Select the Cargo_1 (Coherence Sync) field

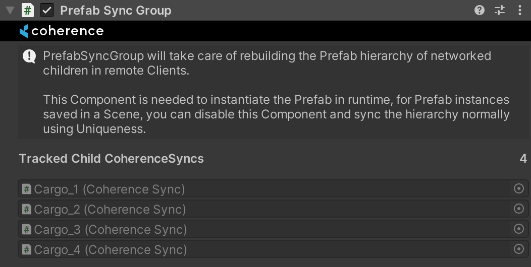click(252, 189)
